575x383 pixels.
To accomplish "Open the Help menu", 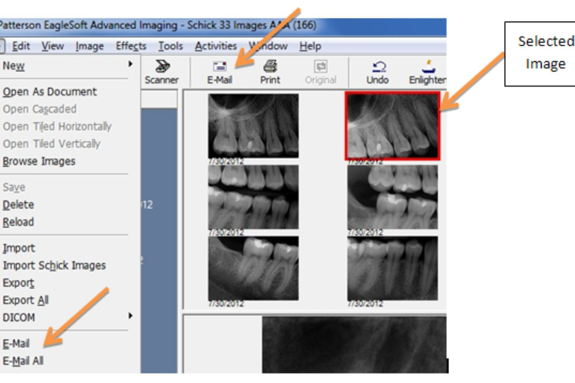I will [310, 46].
